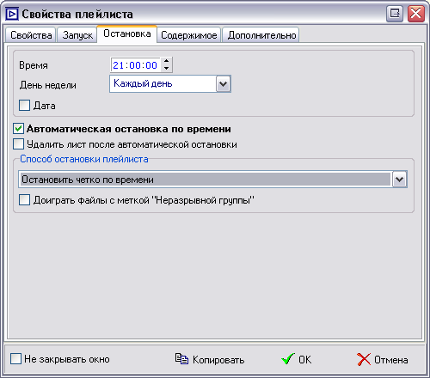Click the red X cancel icon
The height and width of the screenshot is (378, 430).
364,359
